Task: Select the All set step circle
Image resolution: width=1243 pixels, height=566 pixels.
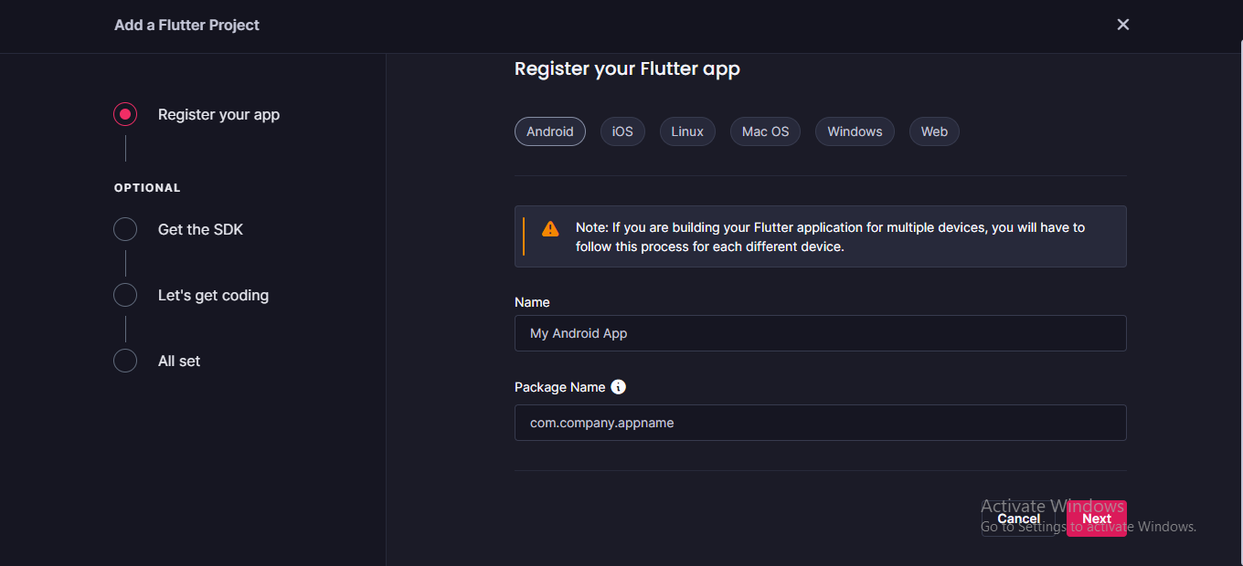Action: pos(125,361)
